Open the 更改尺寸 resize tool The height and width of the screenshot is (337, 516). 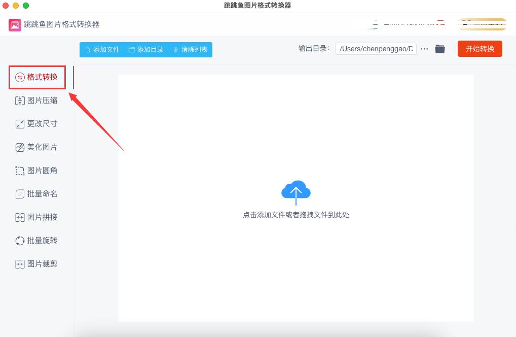[36, 123]
